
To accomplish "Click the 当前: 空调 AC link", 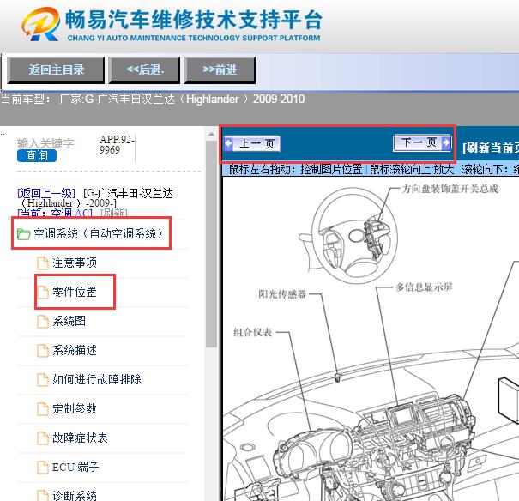I will click(55, 213).
